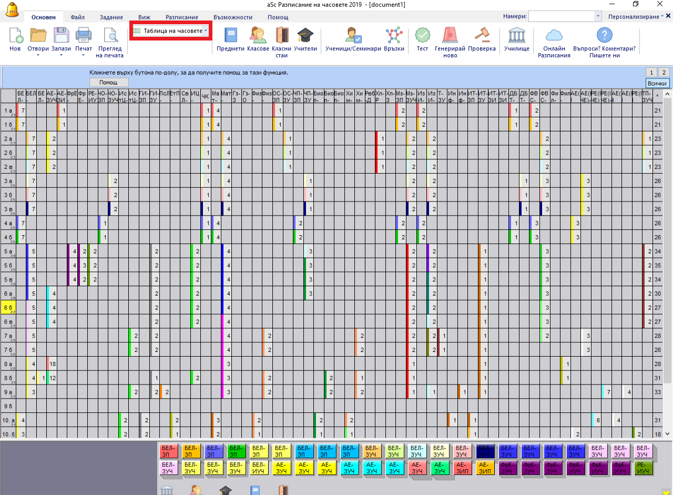
Task: Click the Помощ button in info bar
Action: [108, 83]
